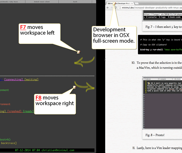Click the '[waiting]' text in terminal
The width and height of the screenshot is (182, 153).
32,79
